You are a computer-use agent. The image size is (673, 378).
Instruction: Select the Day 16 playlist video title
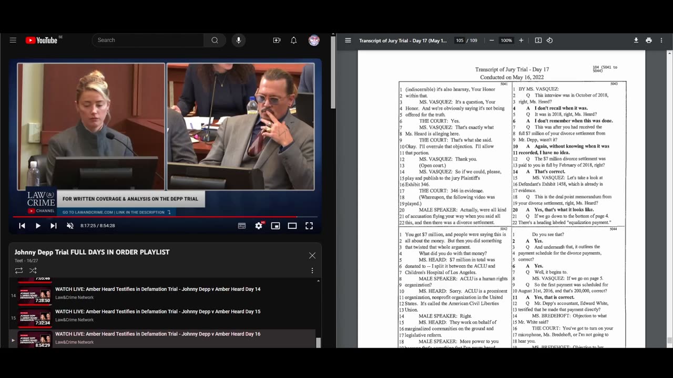tap(158, 334)
